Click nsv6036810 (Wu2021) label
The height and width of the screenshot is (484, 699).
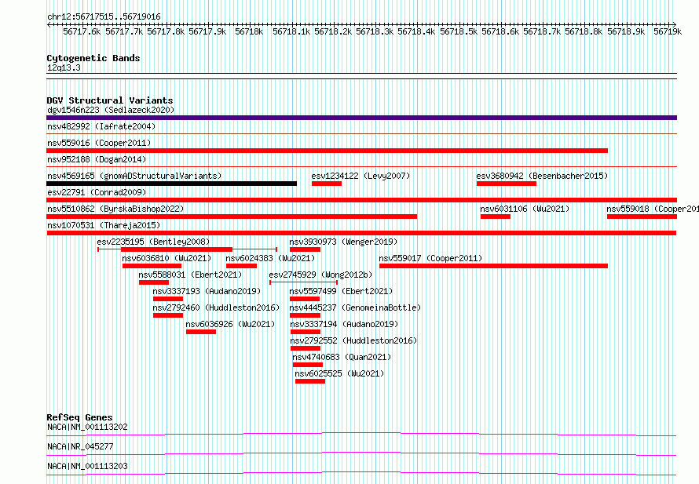pyautogui.click(x=167, y=258)
